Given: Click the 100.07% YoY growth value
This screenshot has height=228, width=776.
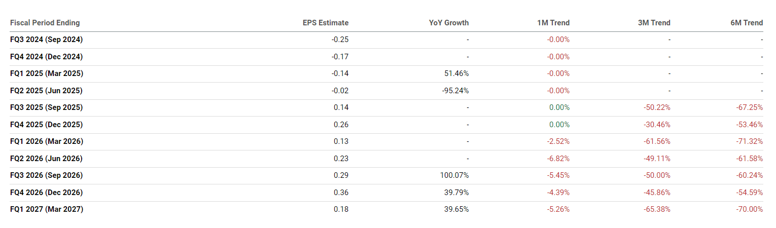Looking at the screenshot, I should point(454,175).
